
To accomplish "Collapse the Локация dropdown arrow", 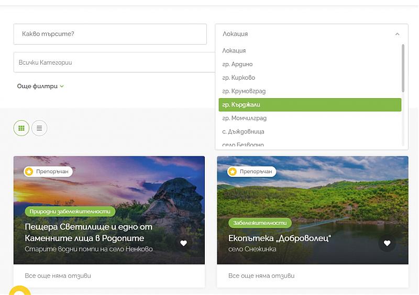I will [397, 34].
